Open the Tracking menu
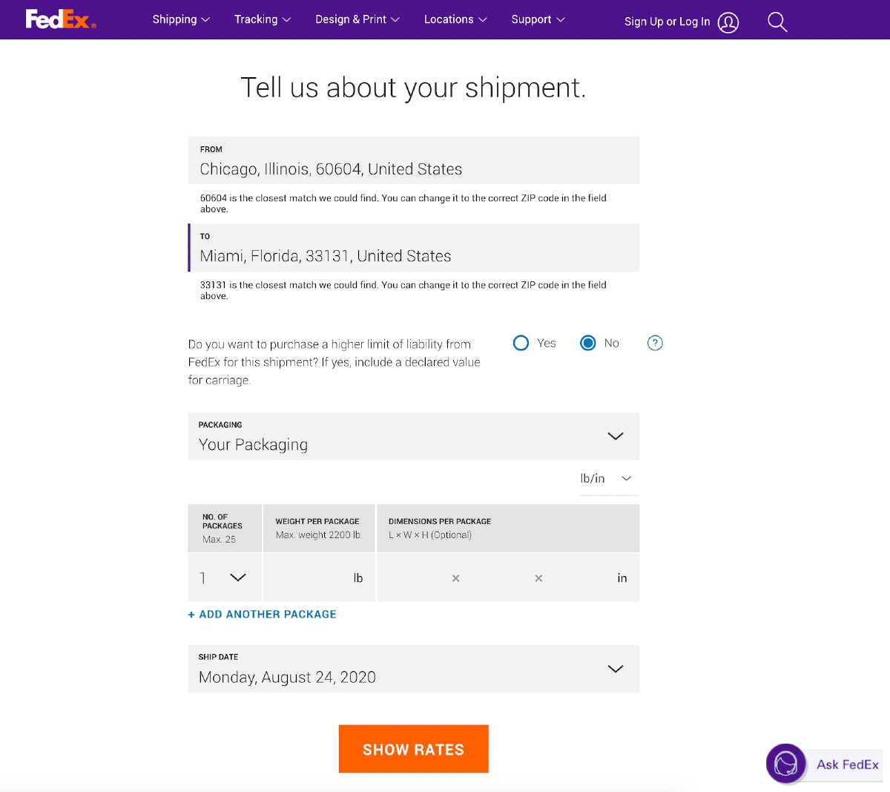The image size is (890, 792). (x=263, y=19)
